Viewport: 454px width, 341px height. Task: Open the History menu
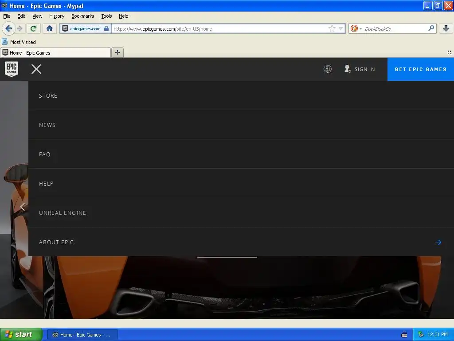(x=57, y=16)
